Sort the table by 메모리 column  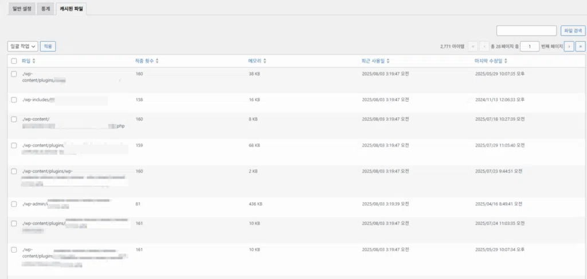[x=257, y=61]
